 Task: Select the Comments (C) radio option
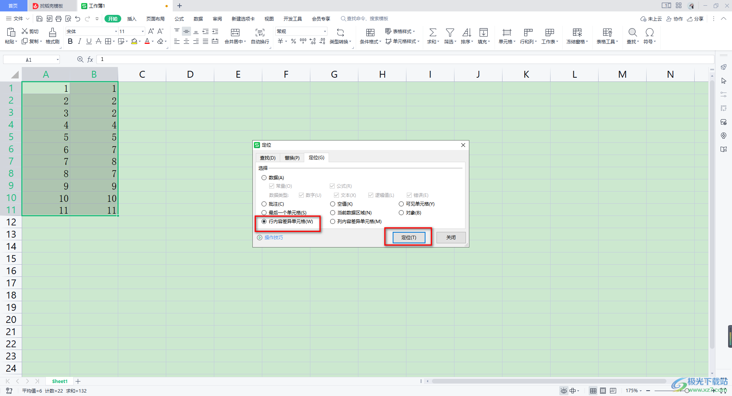(264, 204)
